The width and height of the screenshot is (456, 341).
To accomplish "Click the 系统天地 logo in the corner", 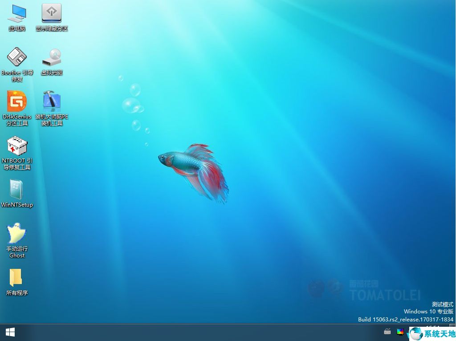I will click(x=432, y=334).
